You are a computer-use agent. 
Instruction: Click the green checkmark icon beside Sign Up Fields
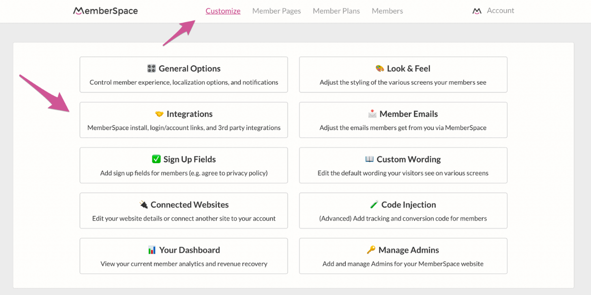point(156,159)
